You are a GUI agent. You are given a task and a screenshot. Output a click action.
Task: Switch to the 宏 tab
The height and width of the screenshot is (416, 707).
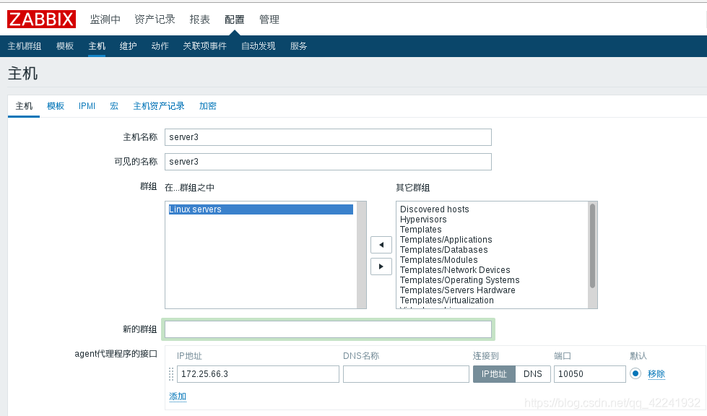point(114,106)
